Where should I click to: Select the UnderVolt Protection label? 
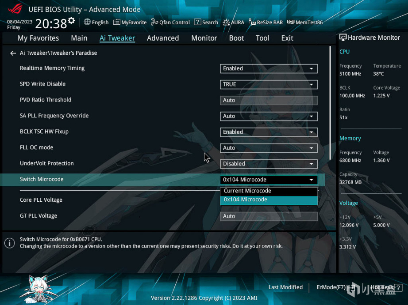click(47, 163)
